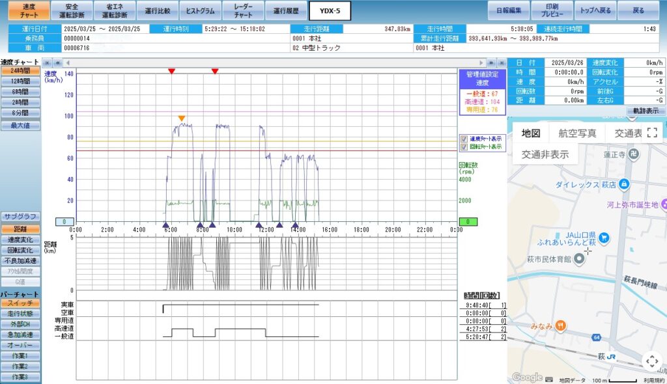Click the chart horizontal scrollbar track

tap(274, 62)
